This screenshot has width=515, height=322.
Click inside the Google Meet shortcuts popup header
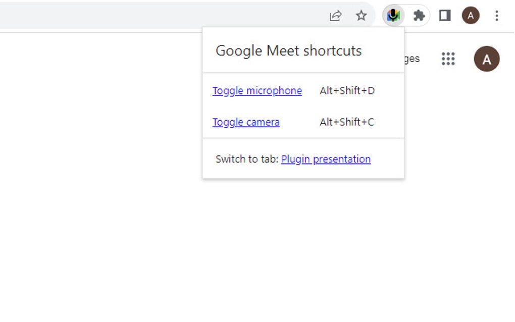pos(289,50)
